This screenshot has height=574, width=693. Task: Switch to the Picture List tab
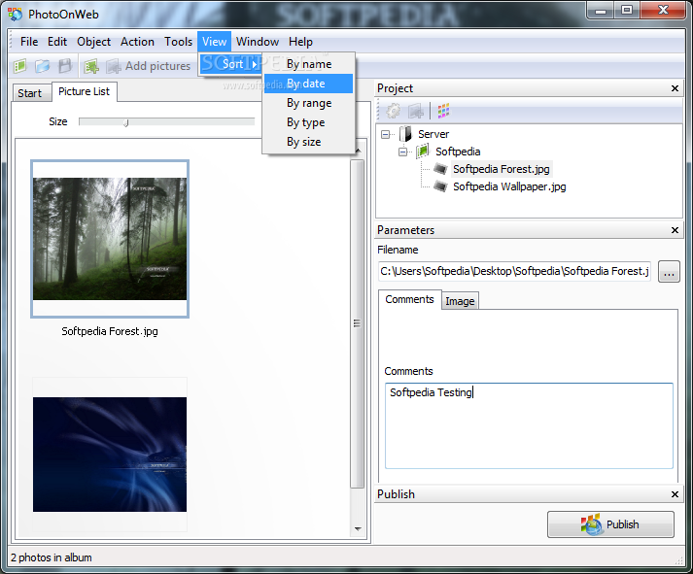tap(84, 91)
